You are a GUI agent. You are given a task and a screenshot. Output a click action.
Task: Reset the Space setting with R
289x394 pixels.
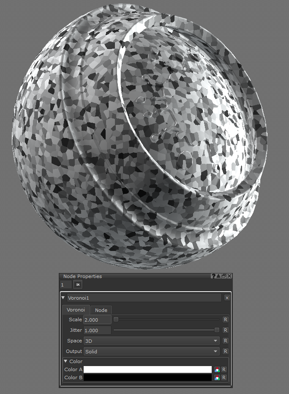coord(226,341)
